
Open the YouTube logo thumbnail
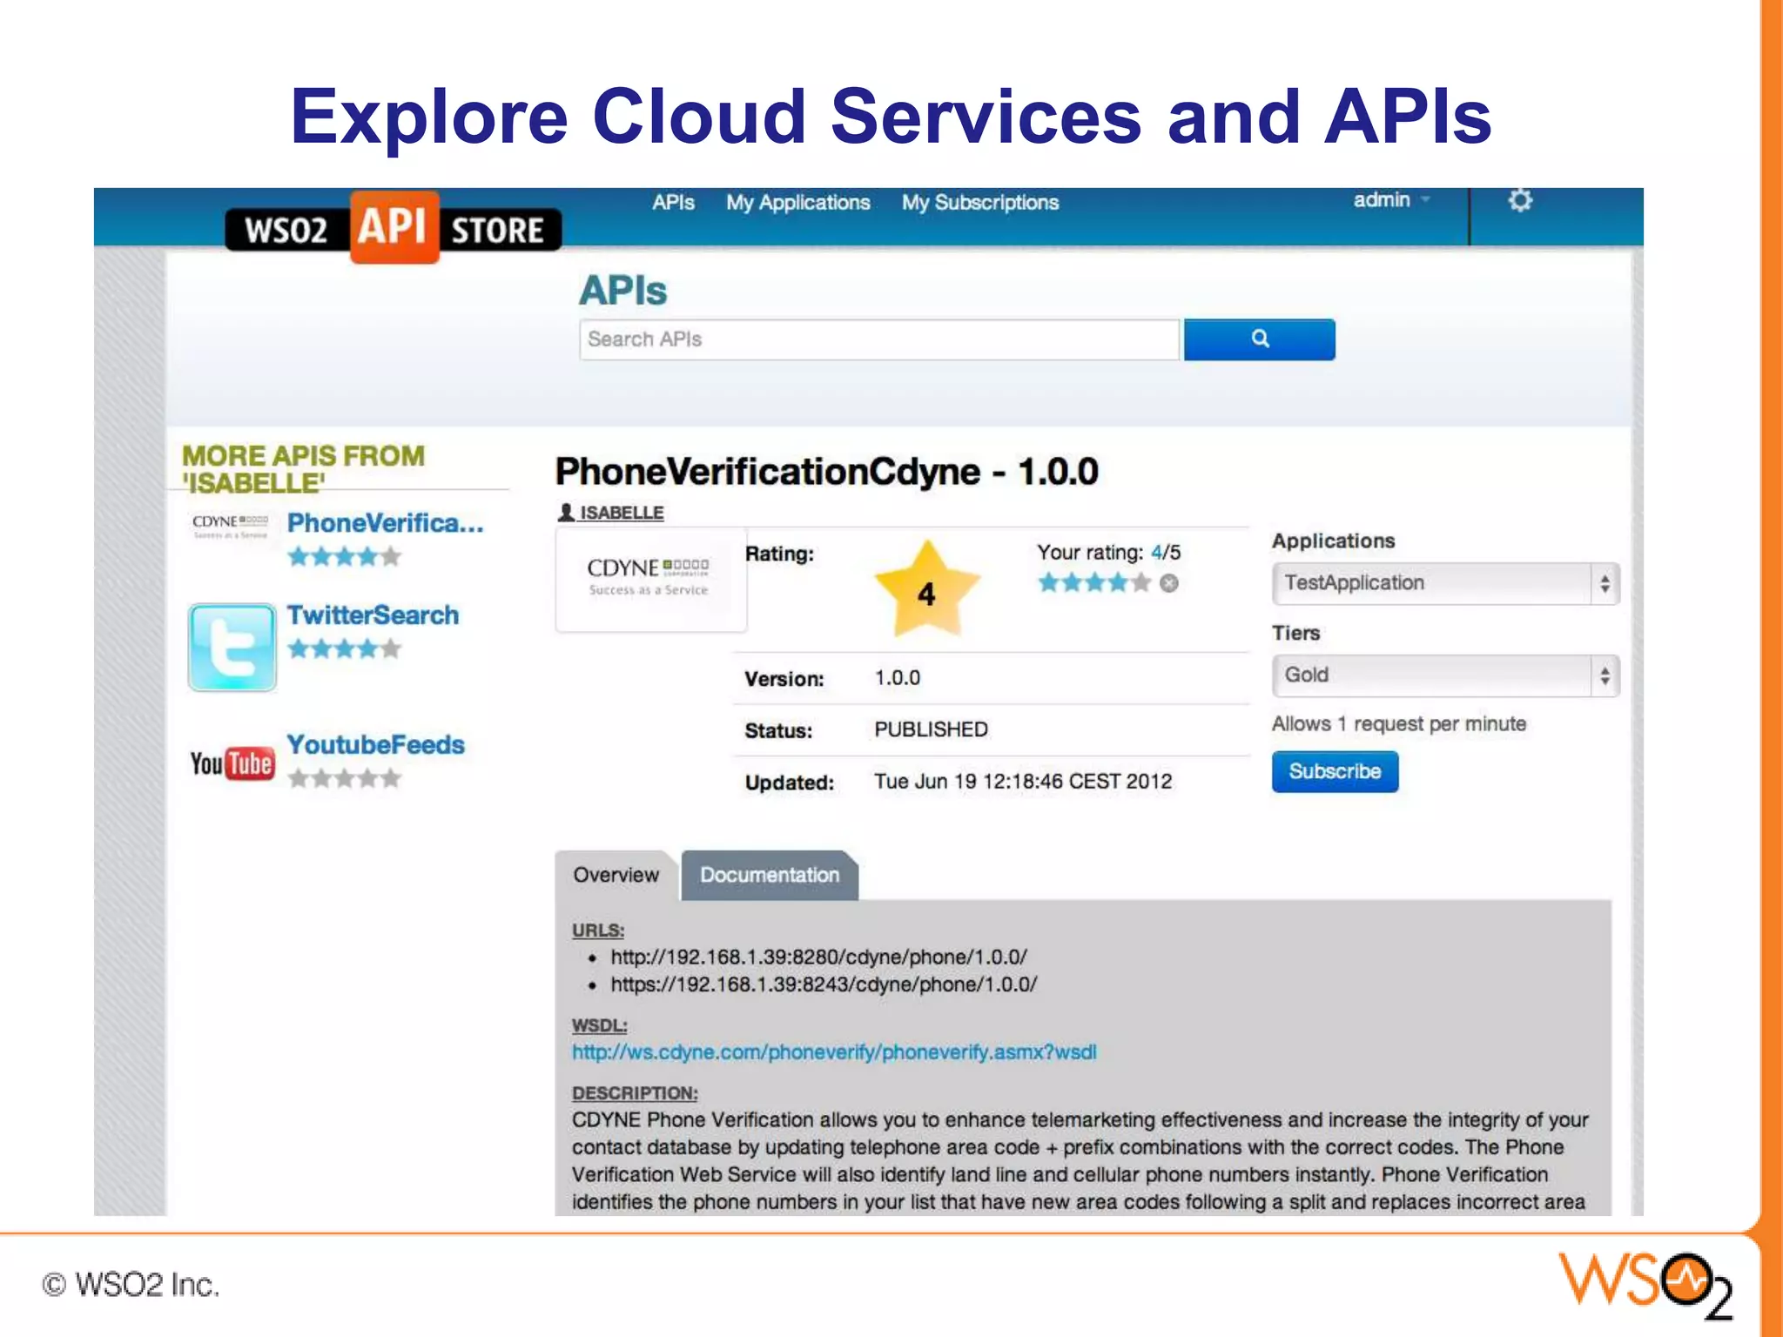(232, 763)
